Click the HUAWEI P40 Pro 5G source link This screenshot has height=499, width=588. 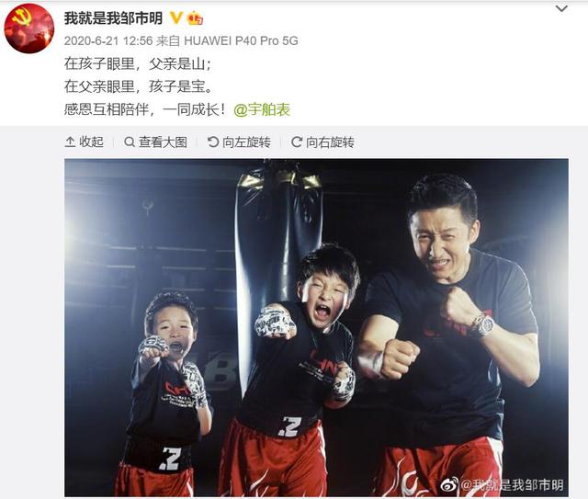tap(241, 41)
